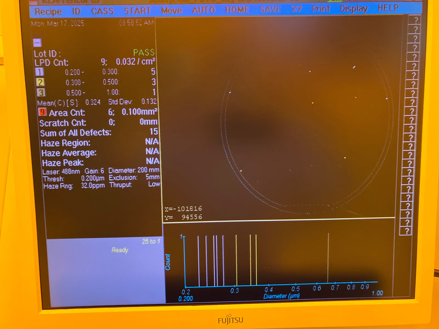Open the XY menu
The image size is (439, 329).
point(296,10)
